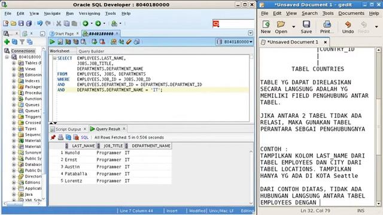Click the New file icon in SQL Developer
The image size is (383, 215).
[x=5, y=23]
